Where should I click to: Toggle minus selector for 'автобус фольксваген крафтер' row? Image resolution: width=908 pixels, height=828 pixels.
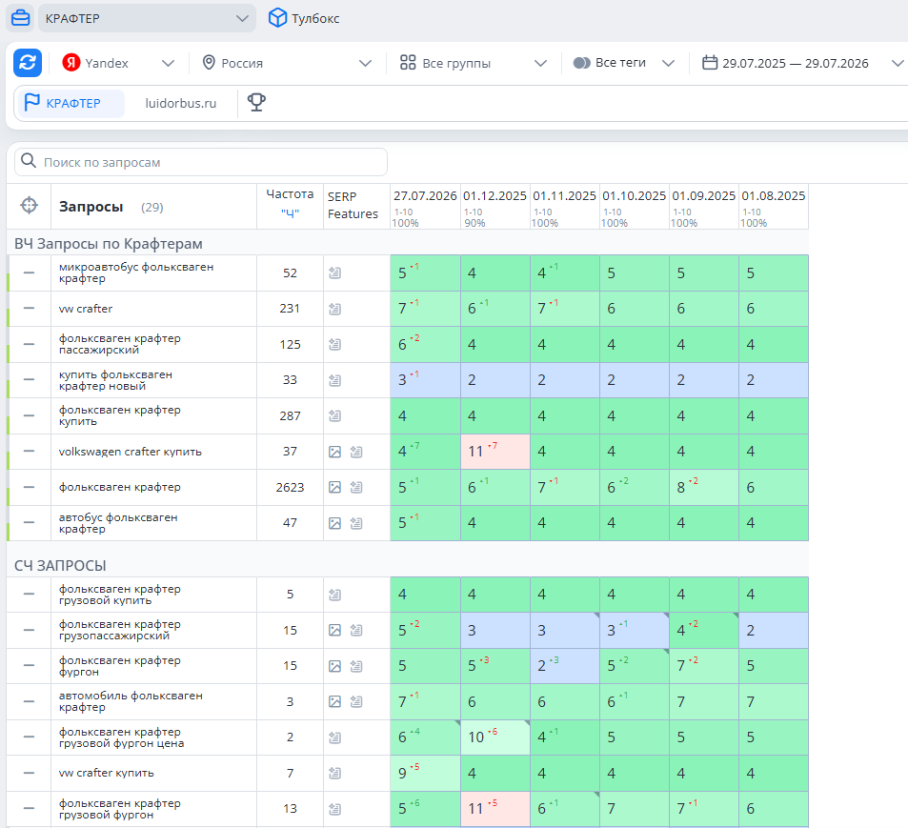(x=29, y=523)
